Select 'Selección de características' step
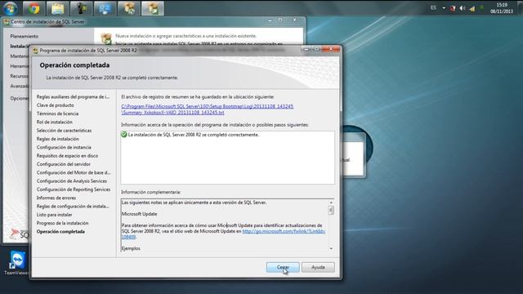This screenshot has width=523, height=294. click(64, 131)
